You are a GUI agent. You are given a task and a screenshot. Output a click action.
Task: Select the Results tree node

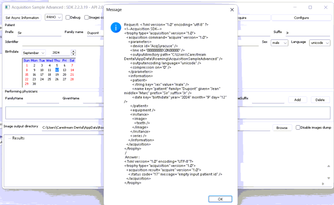pos(18,138)
